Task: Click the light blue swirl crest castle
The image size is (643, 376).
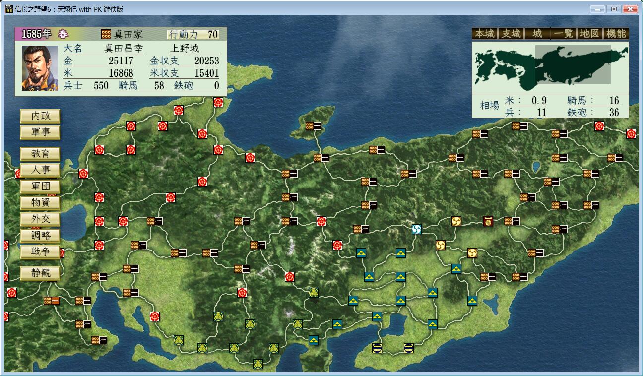Action: point(417,229)
